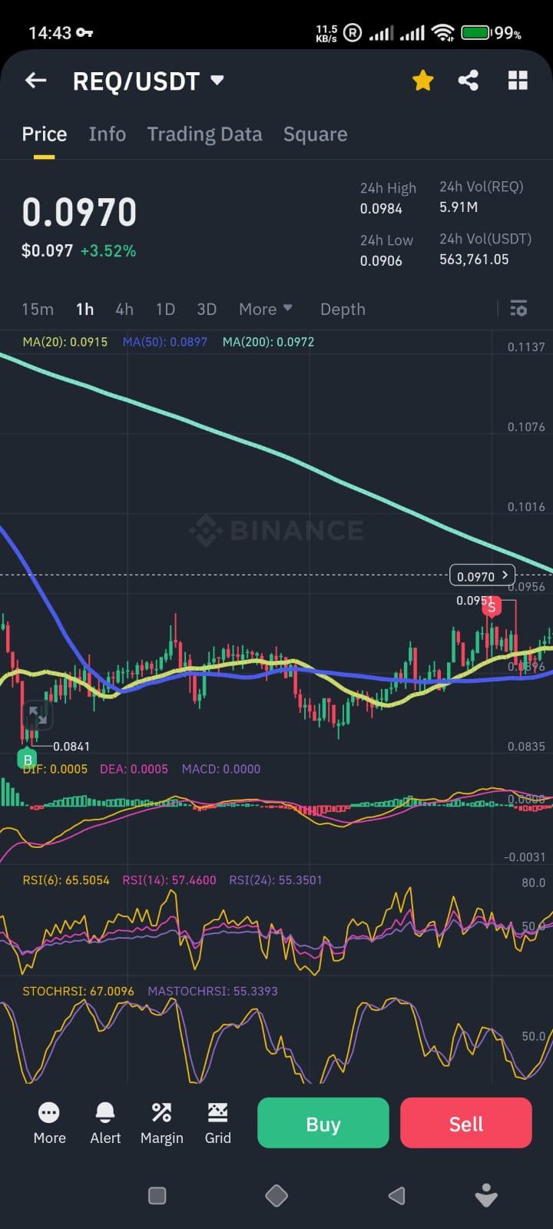The image size is (553, 1229).
Task: Set a price alert with the bell icon
Action: tap(105, 1123)
